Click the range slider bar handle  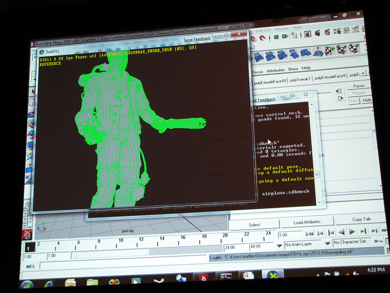(110, 254)
